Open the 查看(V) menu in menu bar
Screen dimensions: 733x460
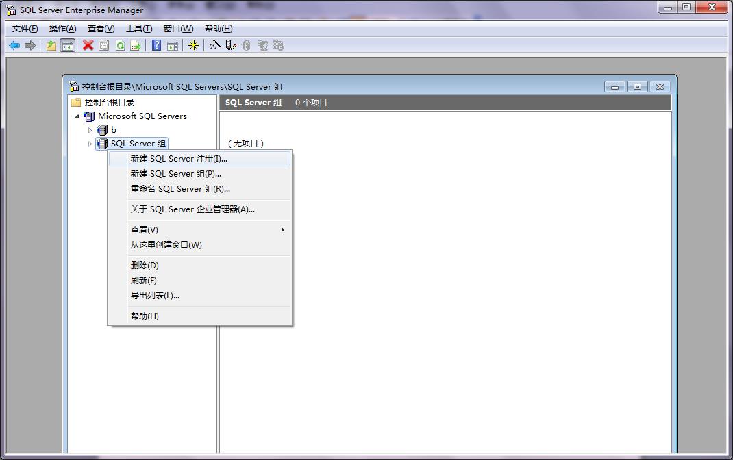[101, 29]
